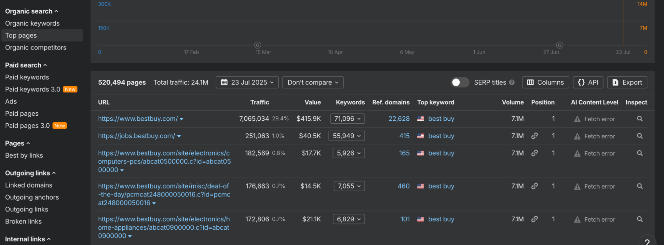Open Organic keywords in sidebar
This screenshot has height=245, width=664.
pyautogui.click(x=32, y=23)
